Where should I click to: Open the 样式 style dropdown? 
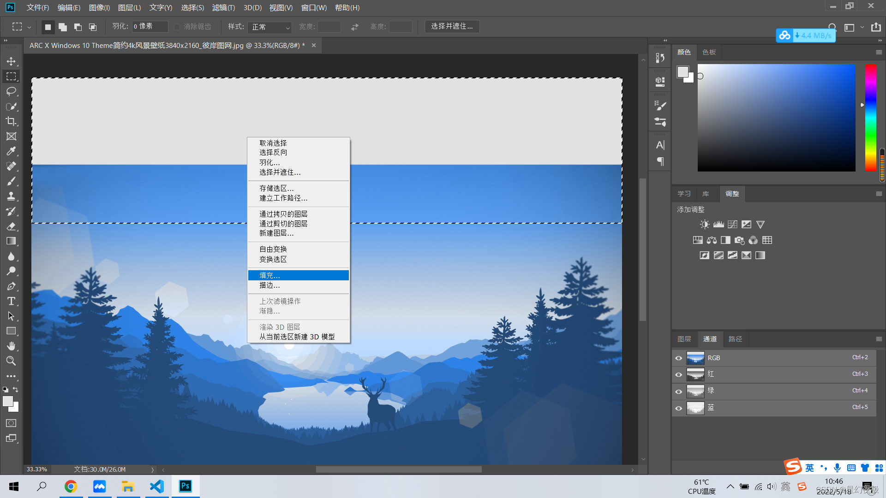pyautogui.click(x=270, y=27)
